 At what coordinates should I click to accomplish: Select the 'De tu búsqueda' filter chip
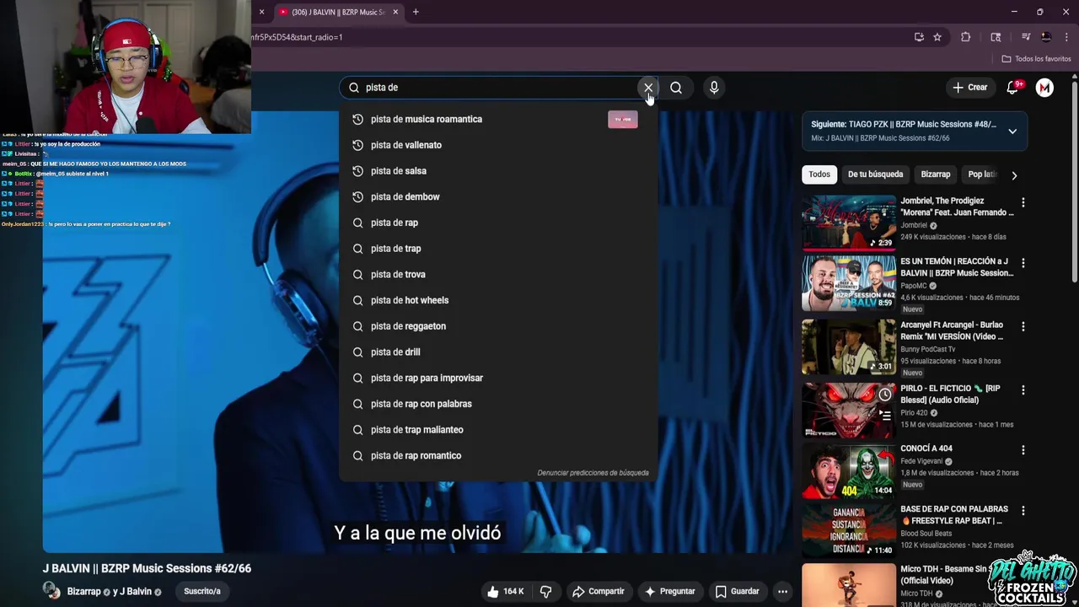[x=875, y=175]
